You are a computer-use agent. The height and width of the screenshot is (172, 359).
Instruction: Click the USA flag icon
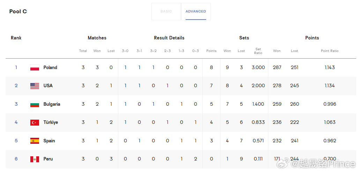[x=35, y=86]
